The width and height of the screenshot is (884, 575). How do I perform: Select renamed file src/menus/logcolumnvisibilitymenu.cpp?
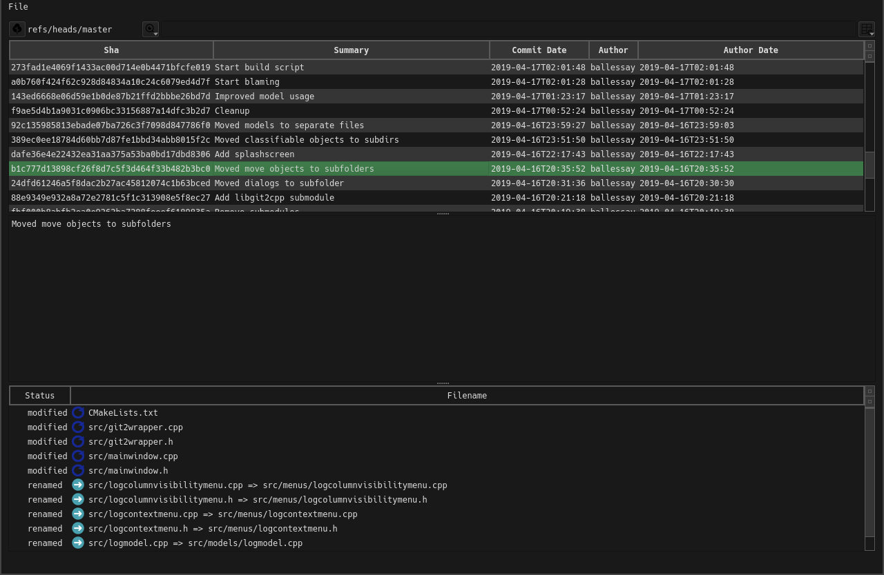tap(268, 485)
